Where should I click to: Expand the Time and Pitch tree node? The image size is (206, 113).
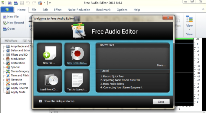pyautogui.click(x=4, y=76)
